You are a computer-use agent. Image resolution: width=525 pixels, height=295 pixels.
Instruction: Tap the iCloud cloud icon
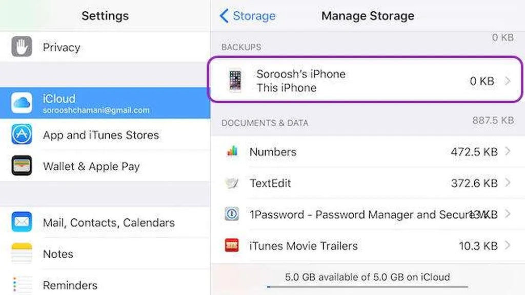(x=22, y=103)
